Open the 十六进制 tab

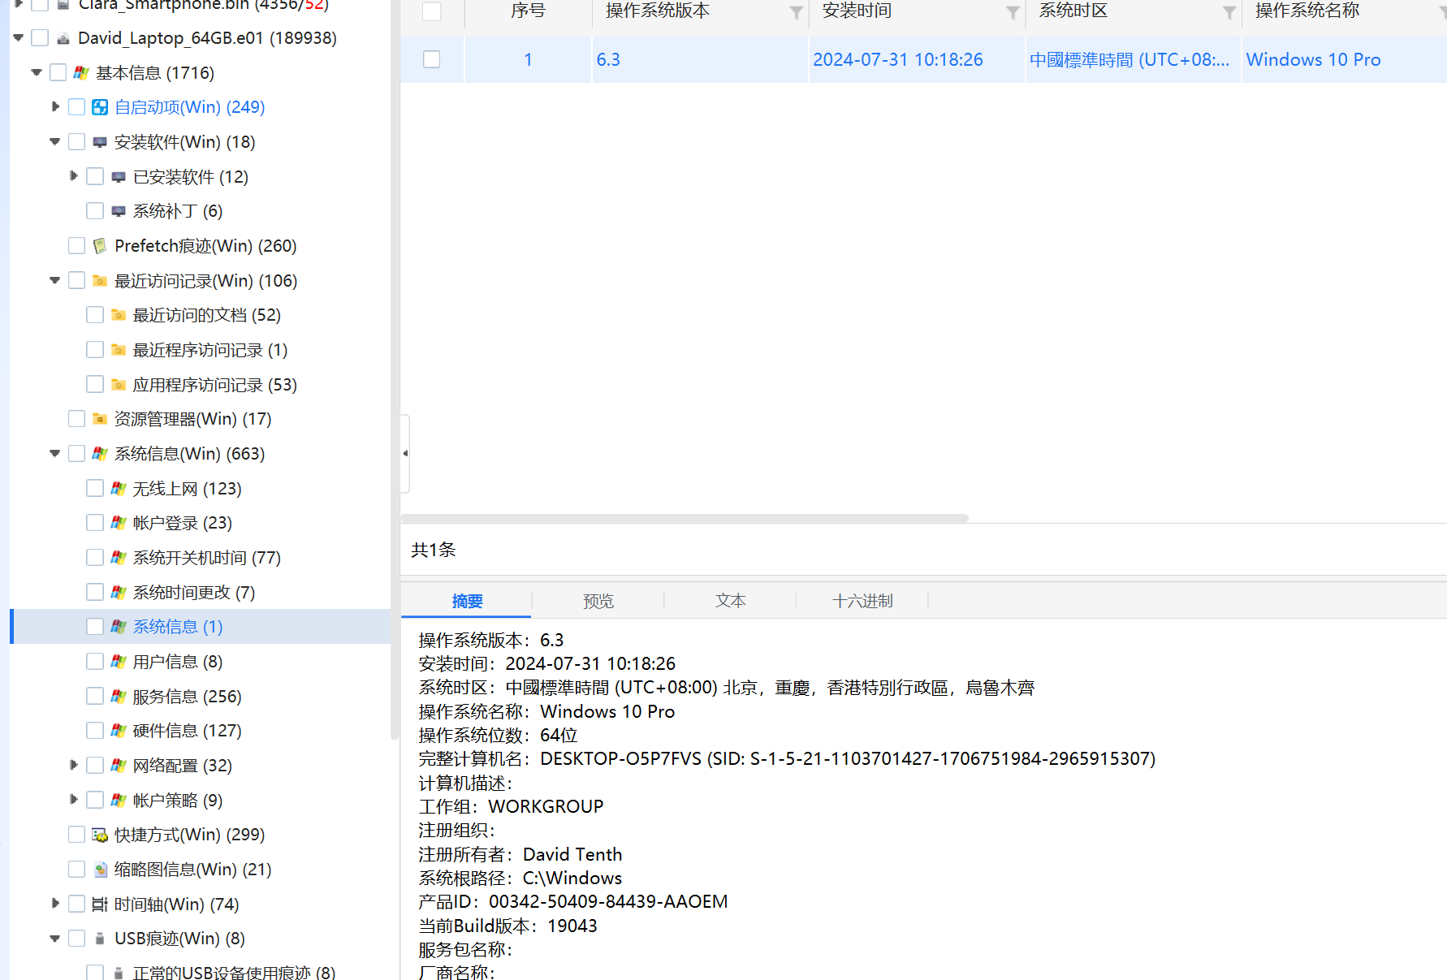click(x=862, y=601)
